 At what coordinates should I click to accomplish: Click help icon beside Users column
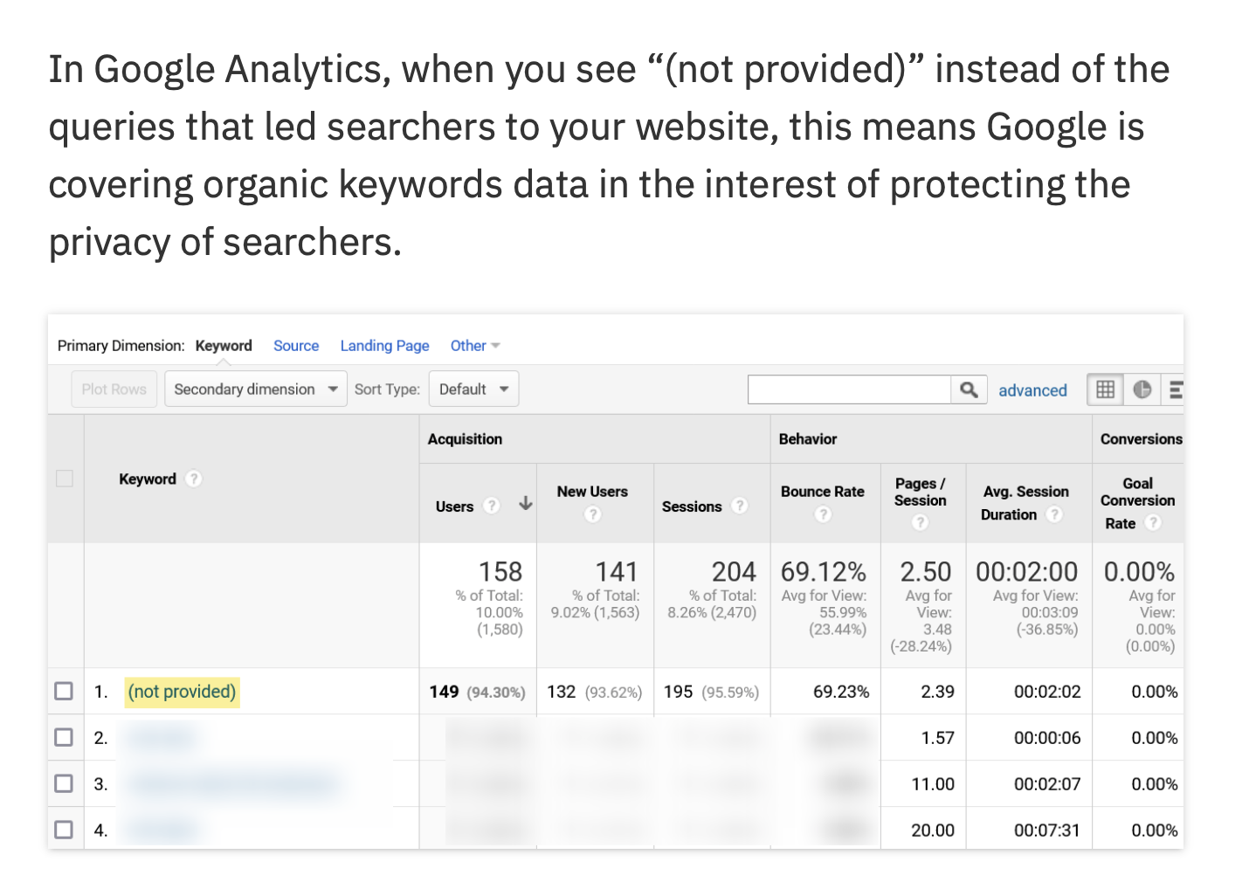[492, 506]
